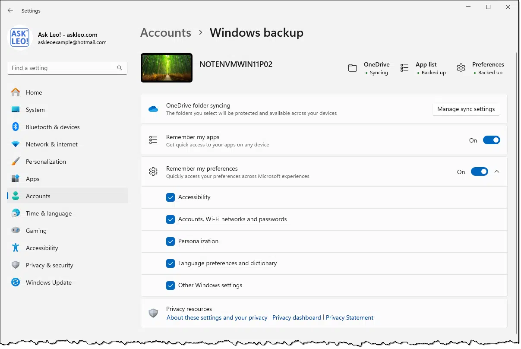Uncheck Language preferences and dictionary
The image size is (521, 349).
(170, 263)
